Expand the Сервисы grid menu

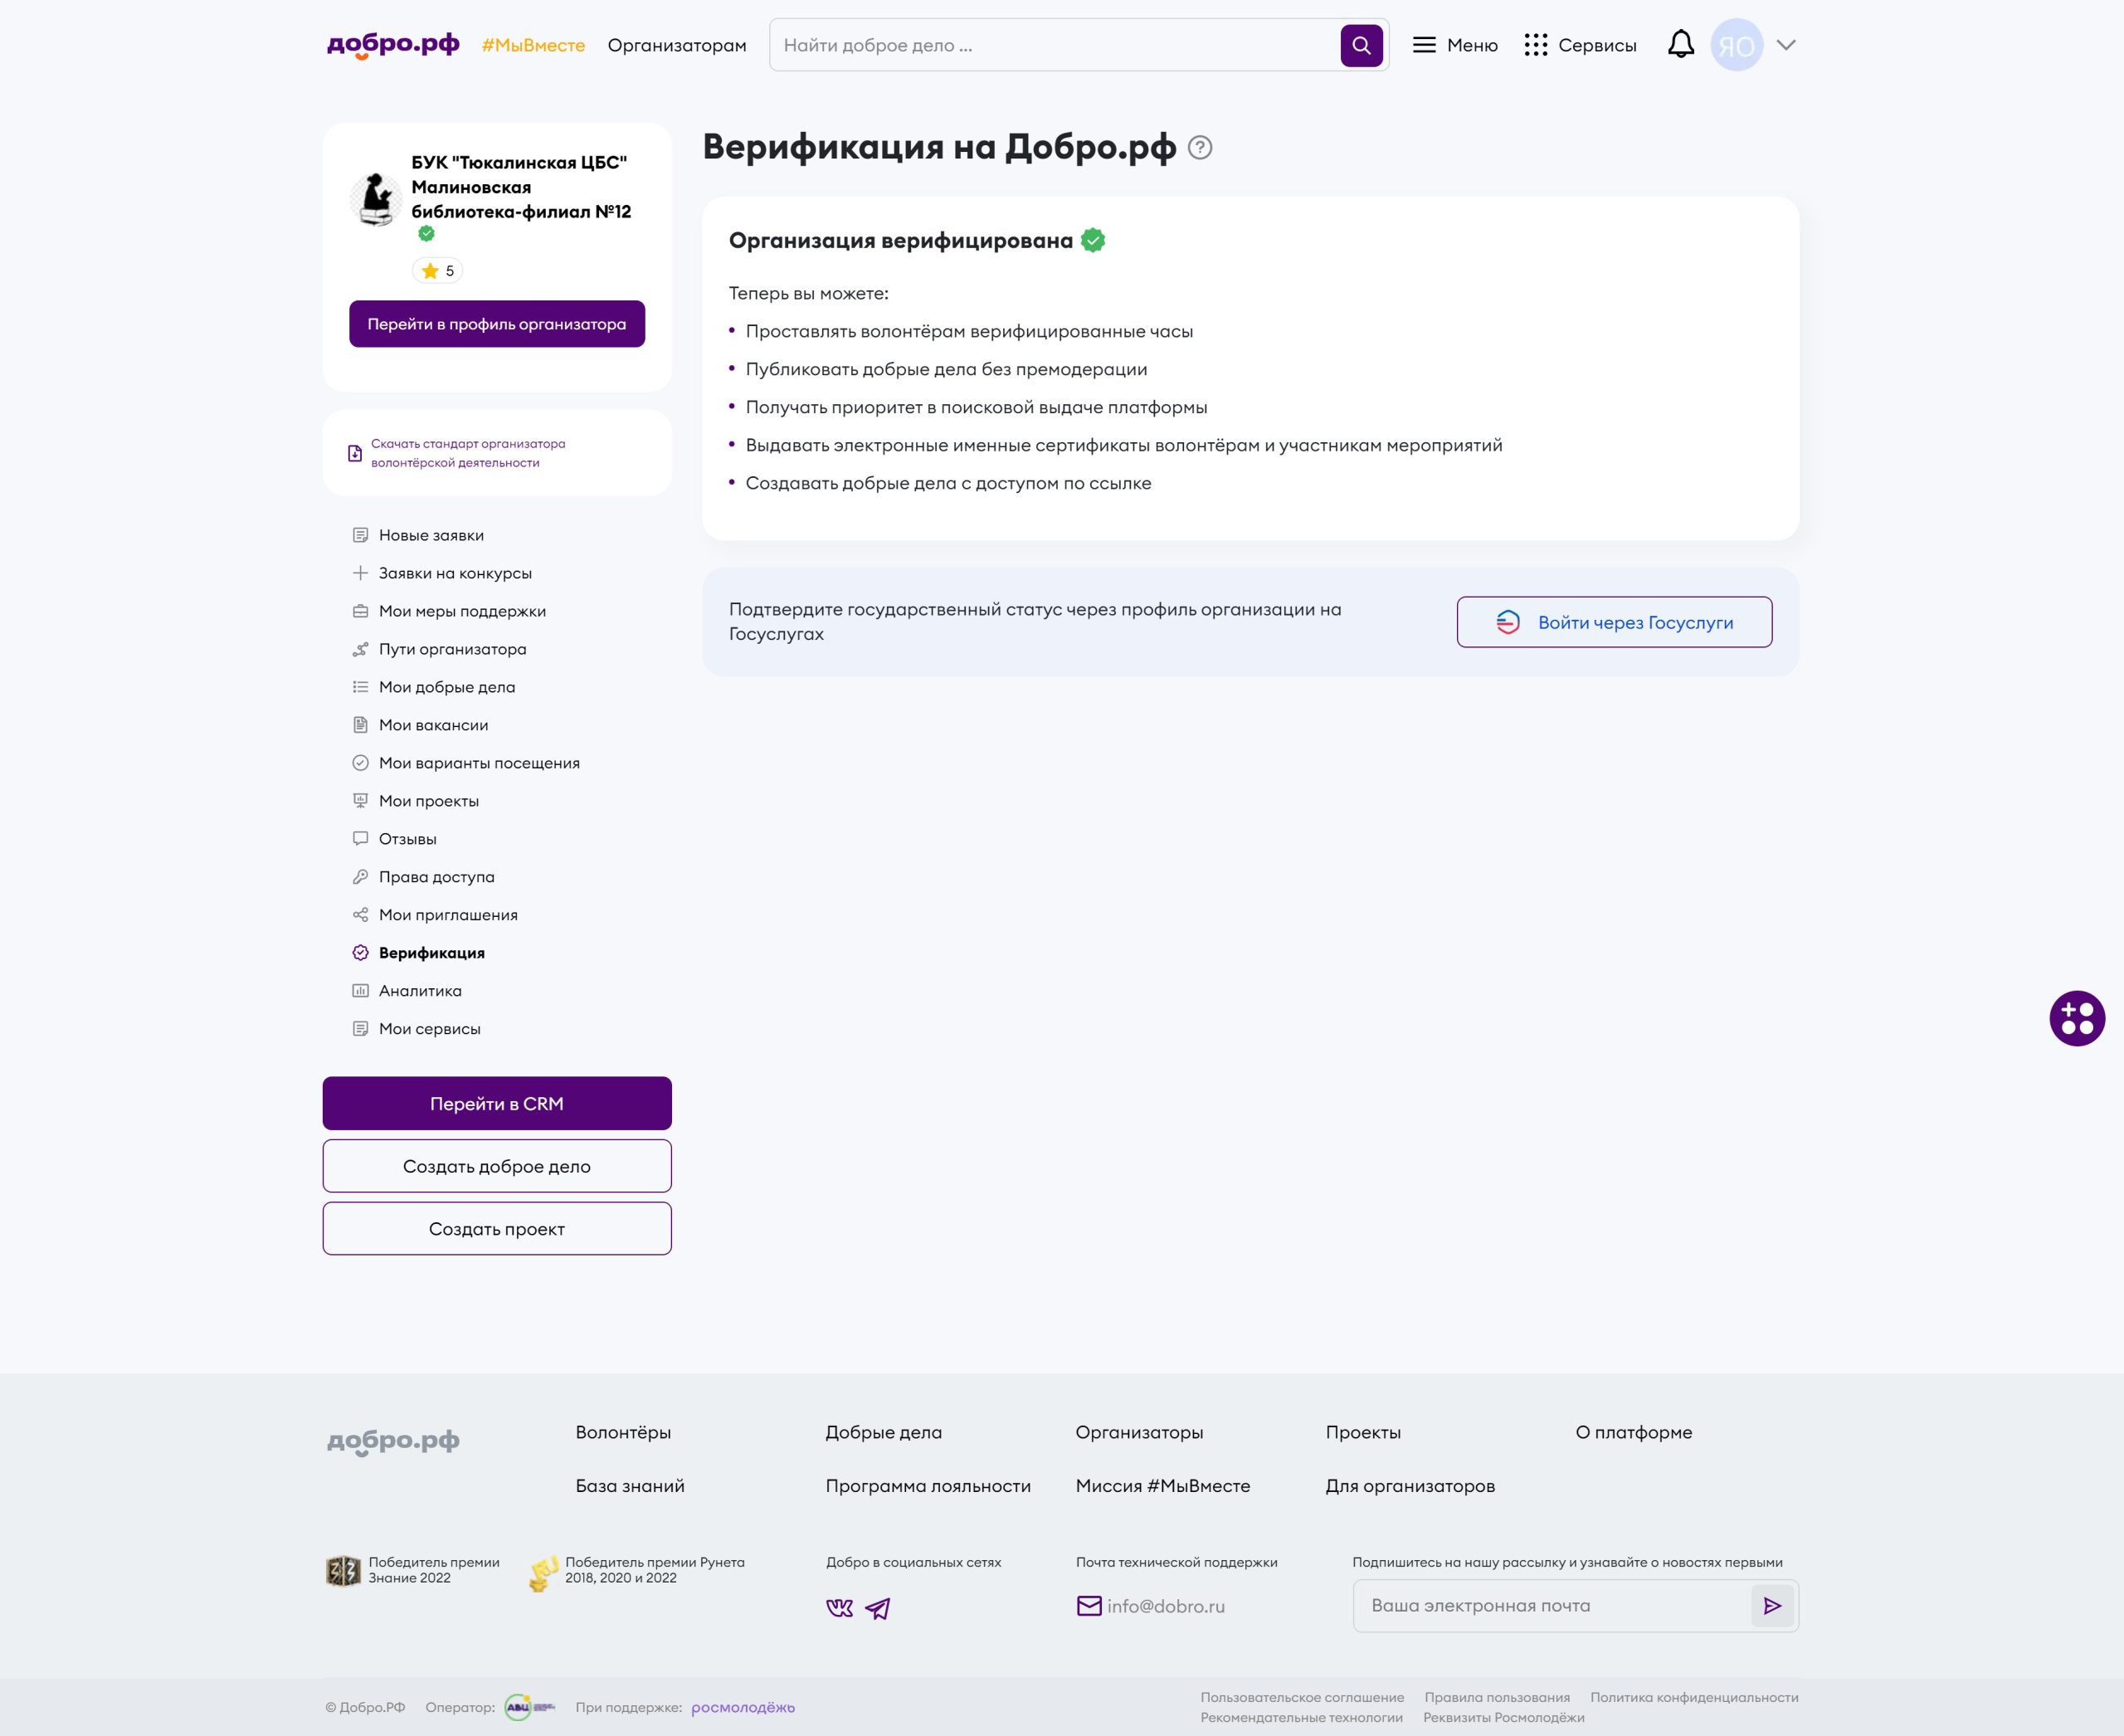[x=1580, y=45]
